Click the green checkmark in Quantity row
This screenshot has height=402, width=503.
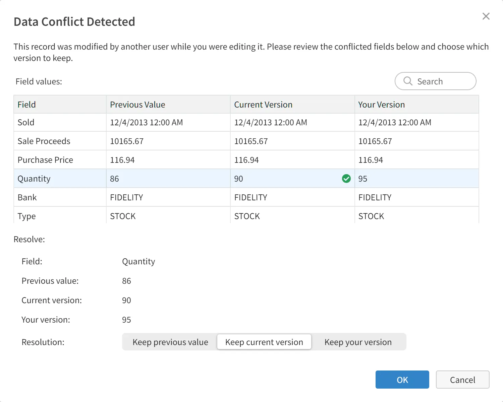coord(346,179)
